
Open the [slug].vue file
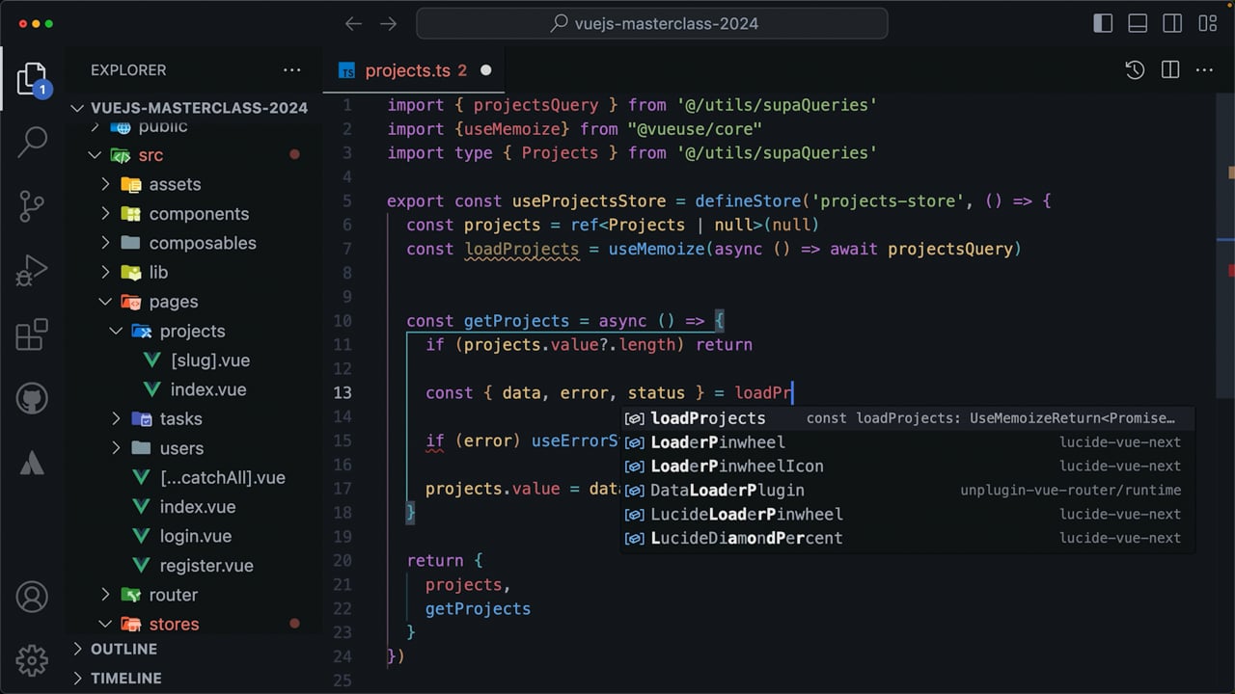point(193,360)
